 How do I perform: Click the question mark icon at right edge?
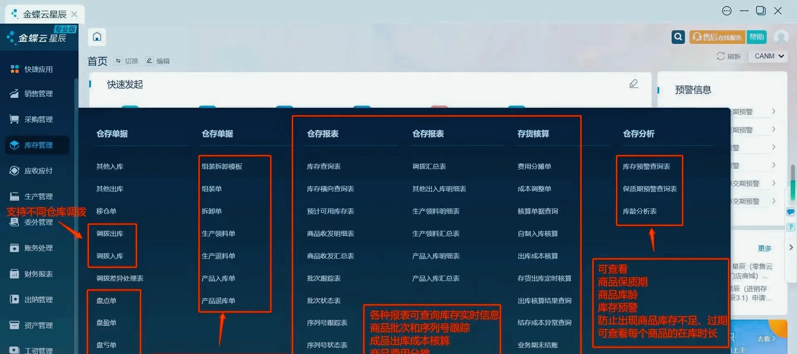pos(791,227)
